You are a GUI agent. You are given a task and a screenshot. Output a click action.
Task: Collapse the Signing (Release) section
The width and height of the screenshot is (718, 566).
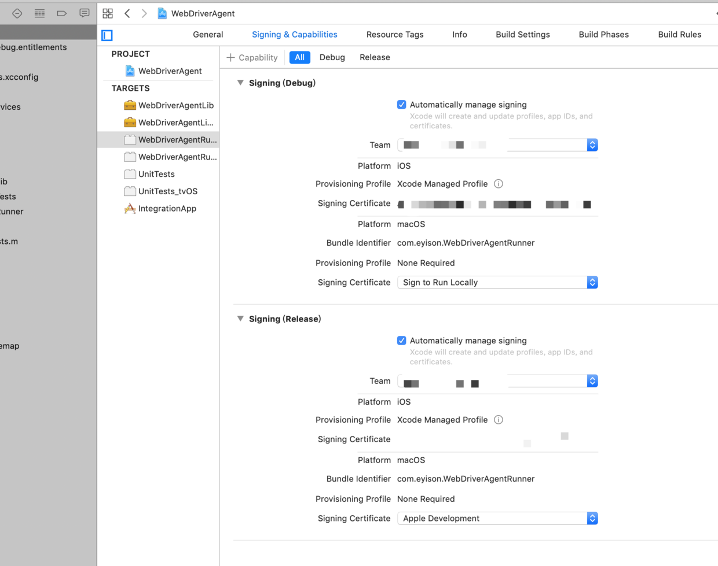240,319
